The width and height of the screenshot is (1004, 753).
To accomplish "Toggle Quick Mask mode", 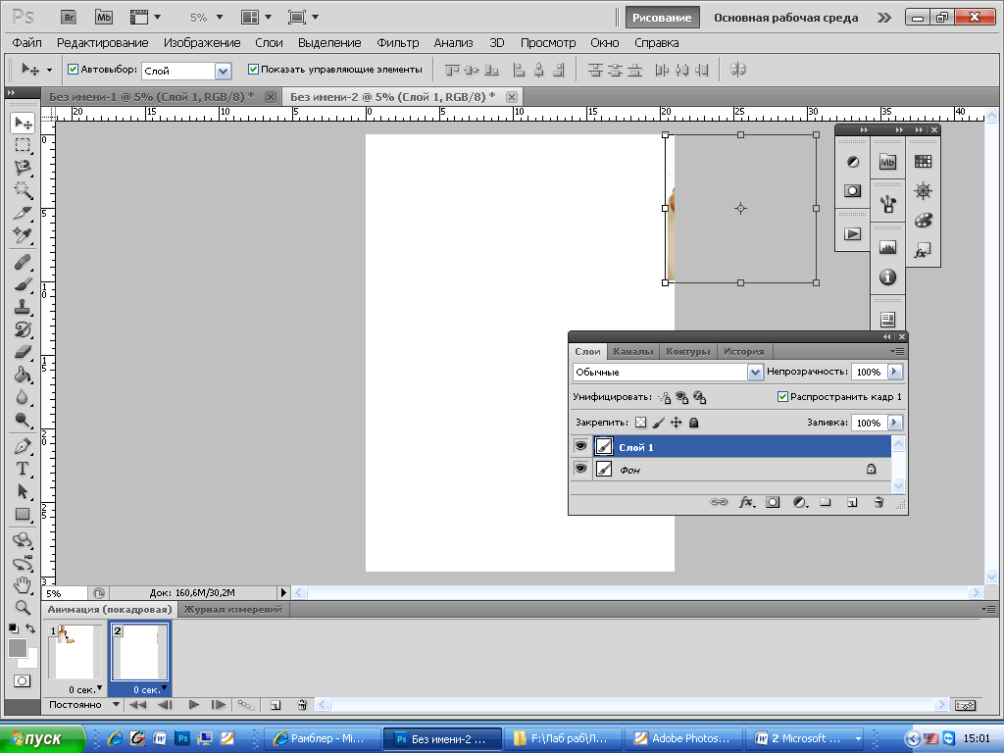I will click(x=22, y=680).
